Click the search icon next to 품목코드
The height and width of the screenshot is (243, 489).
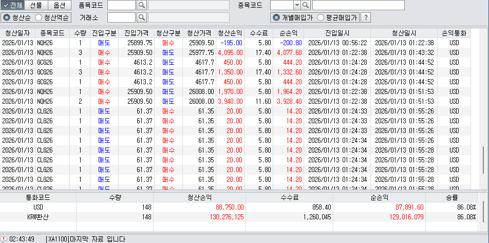[x=142, y=5]
